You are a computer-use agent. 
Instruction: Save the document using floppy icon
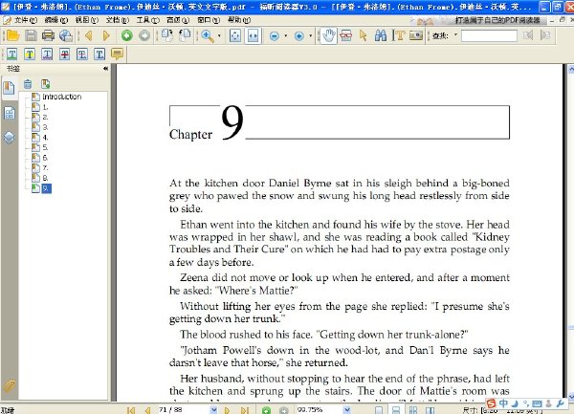click(31, 35)
